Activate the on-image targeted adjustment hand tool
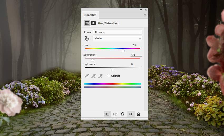224x136 pixels. point(87,38)
